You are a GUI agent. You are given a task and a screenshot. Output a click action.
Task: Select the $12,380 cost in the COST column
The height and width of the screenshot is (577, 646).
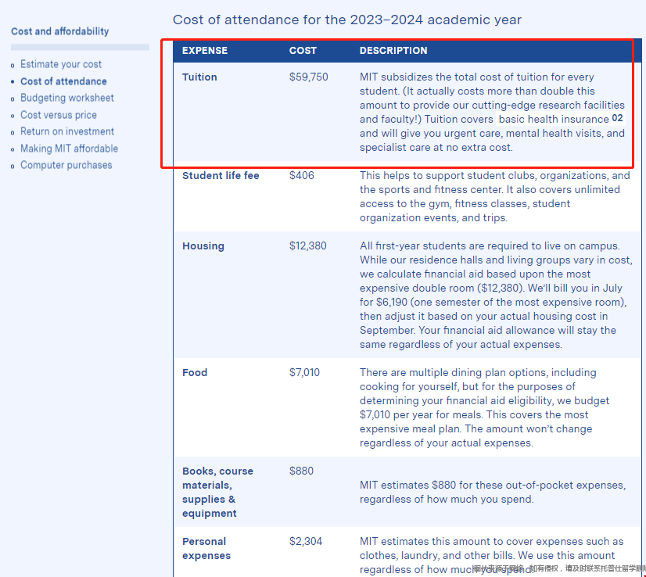pyautogui.click(x=308, y=245)
